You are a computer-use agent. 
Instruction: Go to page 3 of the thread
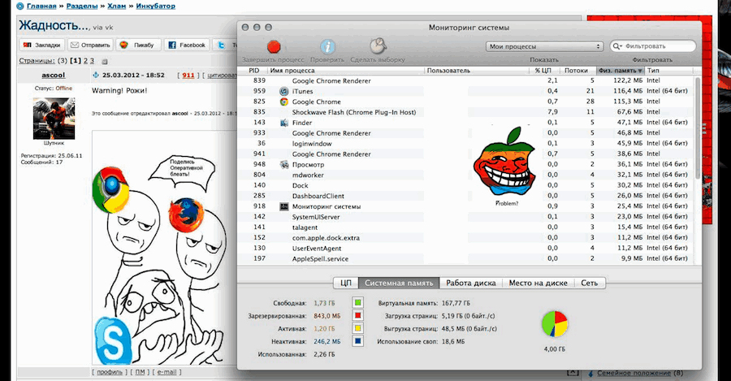coord(93,61)
